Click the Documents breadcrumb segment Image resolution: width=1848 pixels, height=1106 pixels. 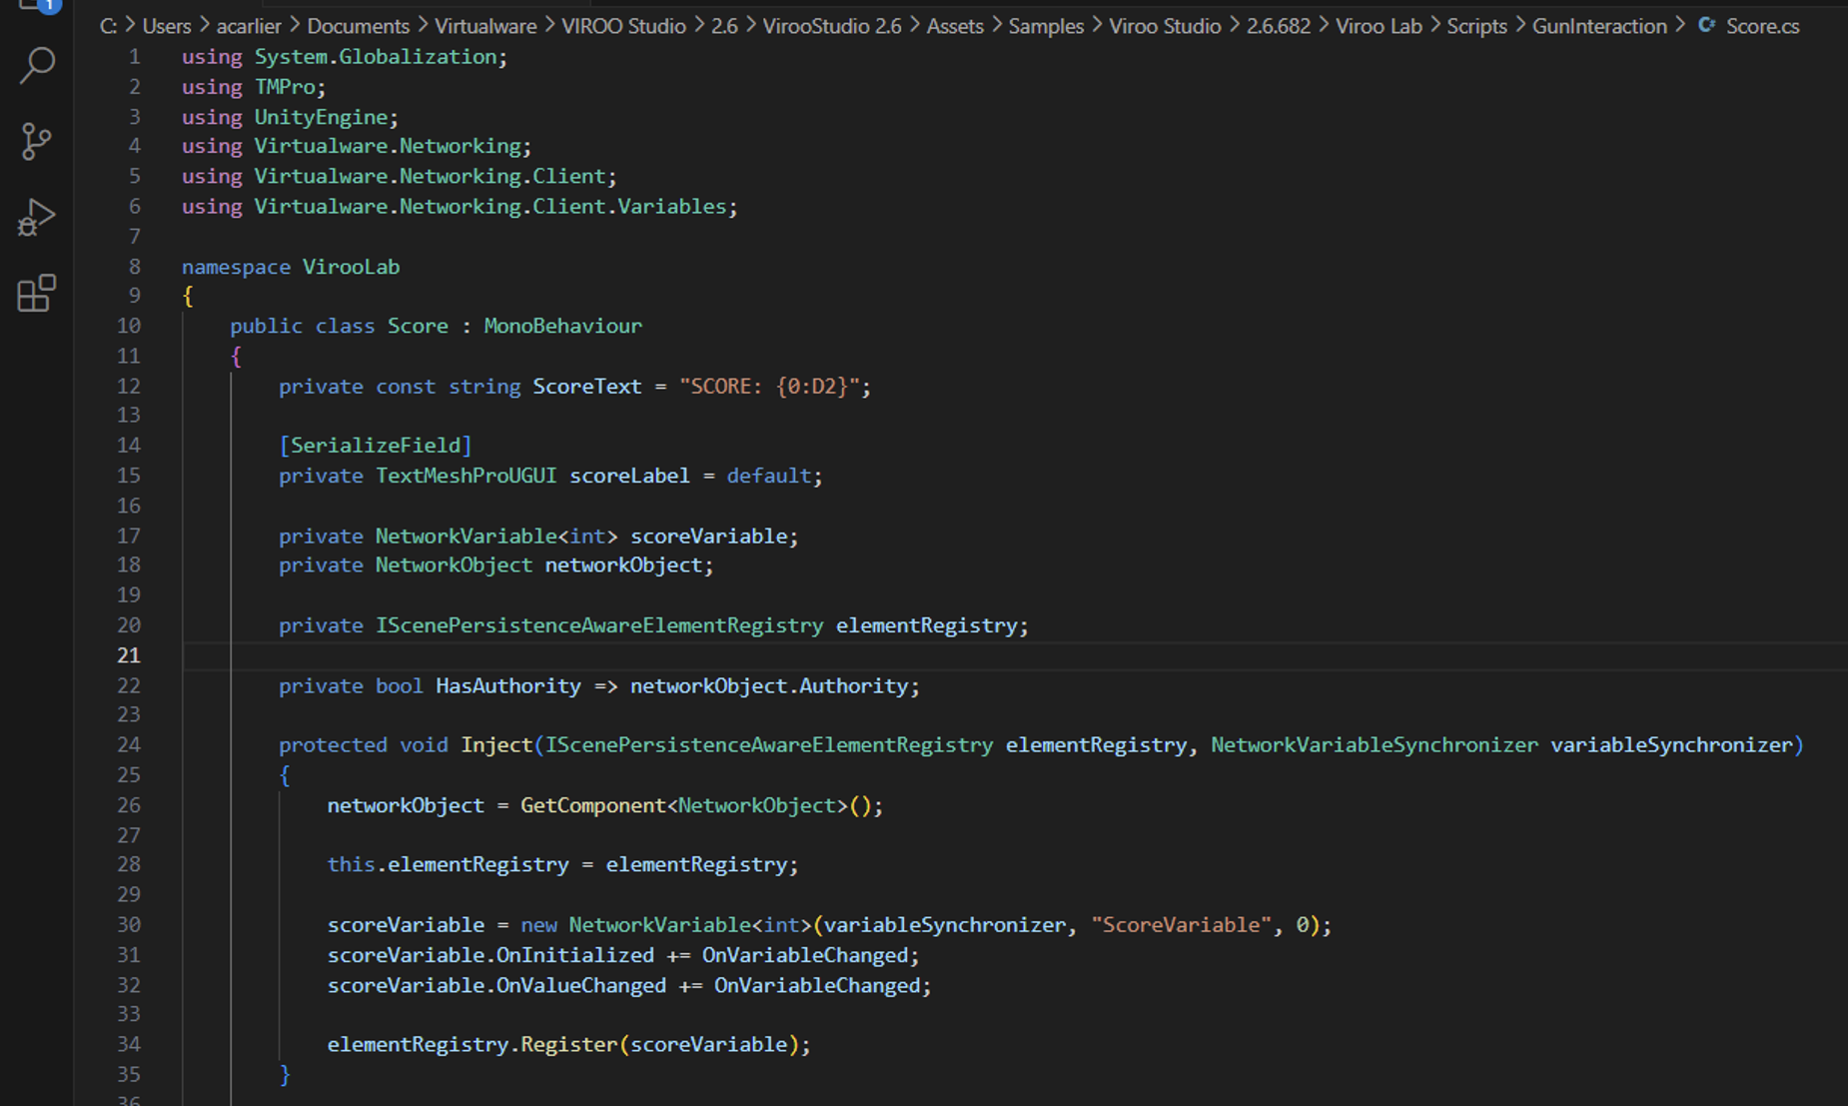[358, 26]
